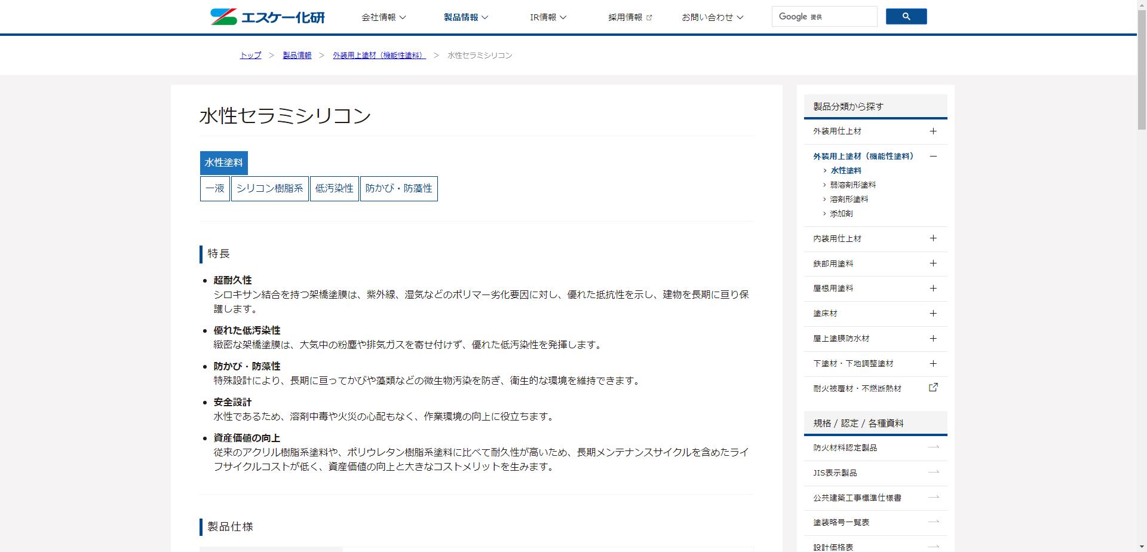This screenshot has height=552, width=1147.
Task: Click external link icon for 耐火被覆材・不燃断熱材
Action: pos(933,388)
